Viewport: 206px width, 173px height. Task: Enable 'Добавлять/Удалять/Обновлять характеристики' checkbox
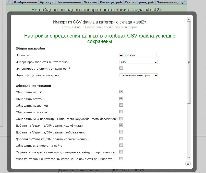[121, 139]
